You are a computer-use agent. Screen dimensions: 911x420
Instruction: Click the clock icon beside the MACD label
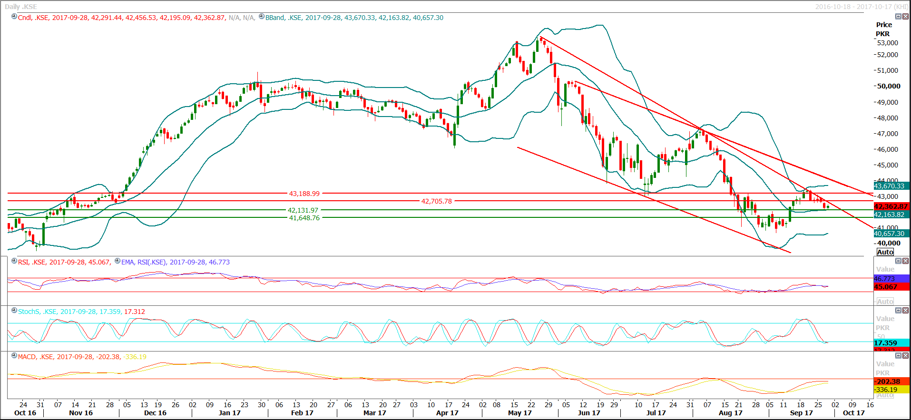[x=14, y=356]
